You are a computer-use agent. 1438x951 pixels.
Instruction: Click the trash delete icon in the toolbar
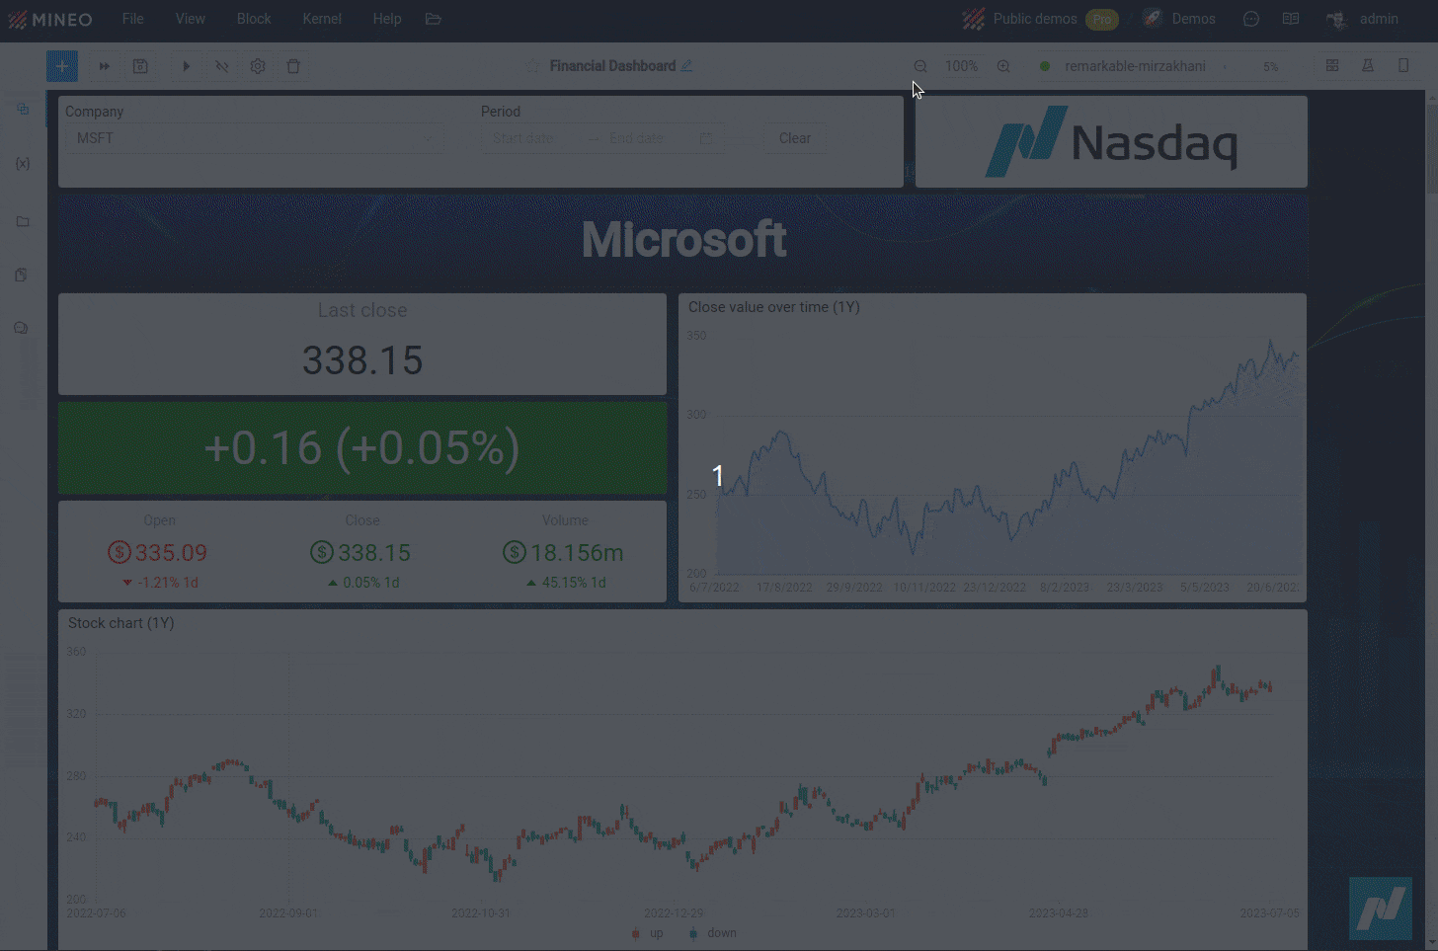coord(293,66)
